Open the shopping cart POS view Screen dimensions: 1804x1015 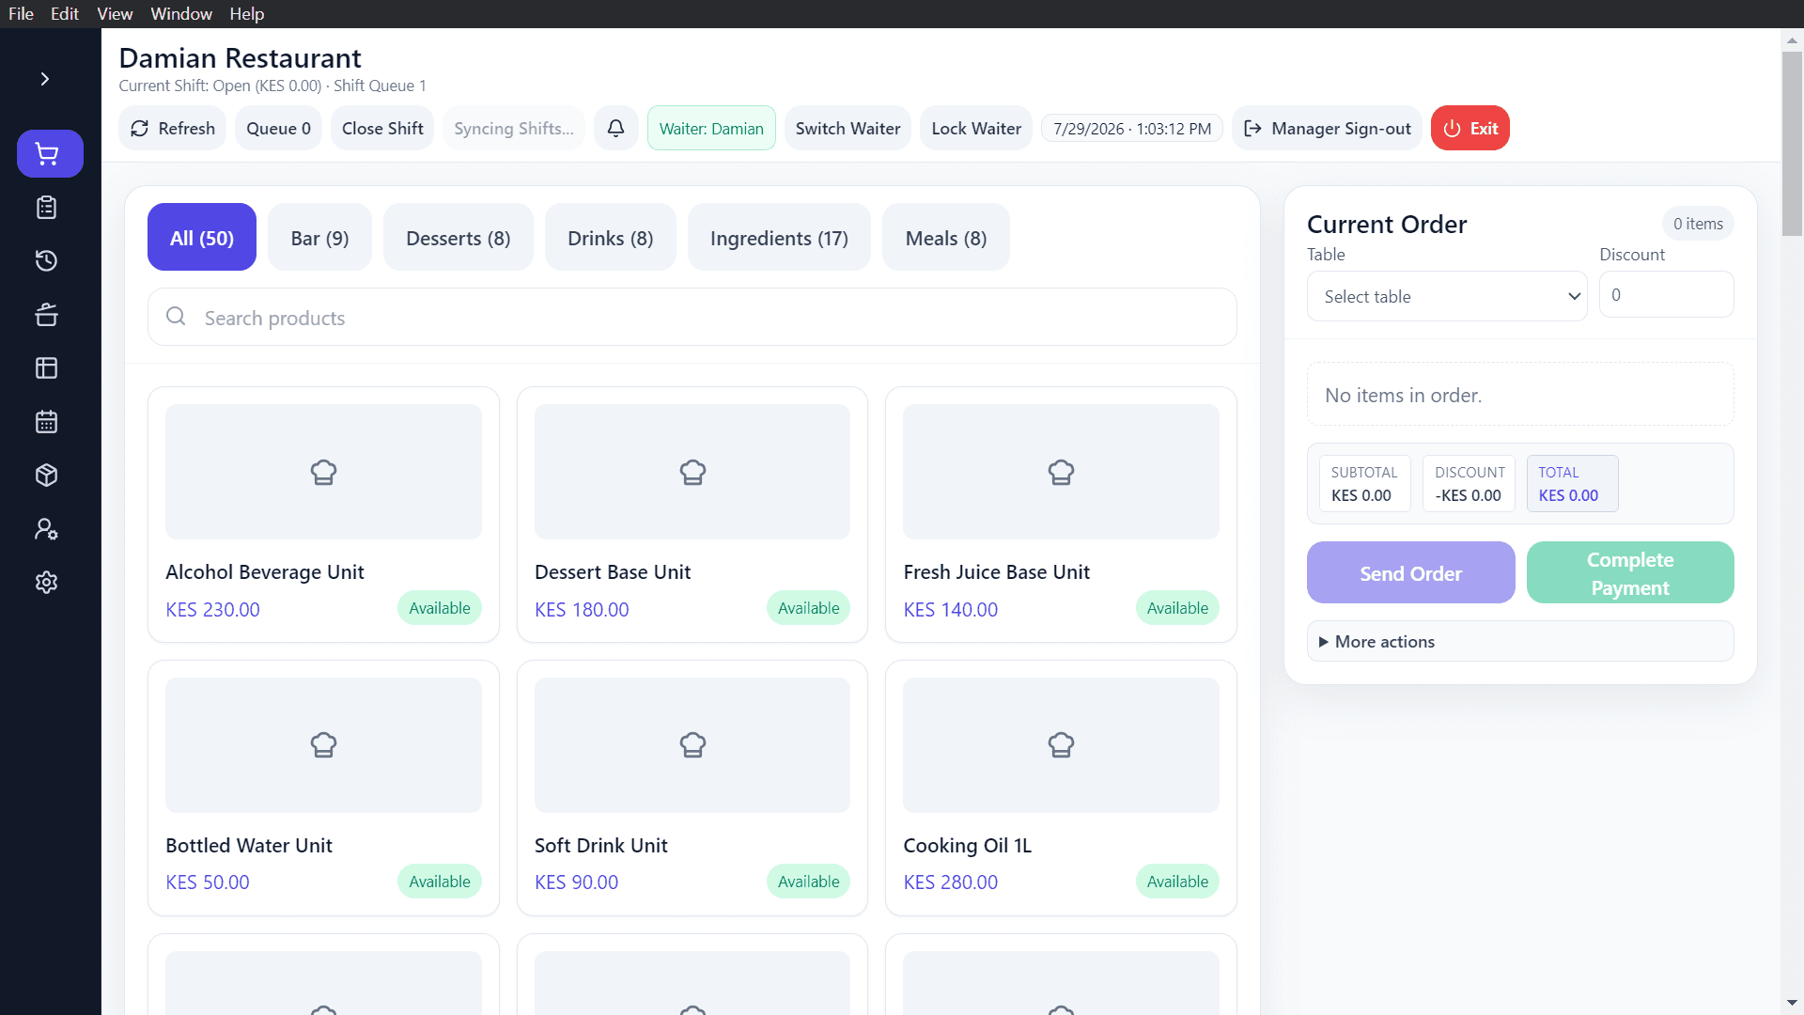[50, 153]
